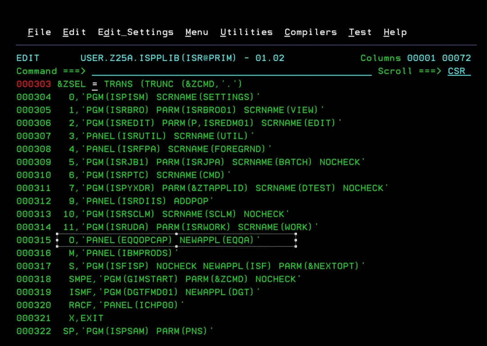Click line number 000312

point(33,201)
